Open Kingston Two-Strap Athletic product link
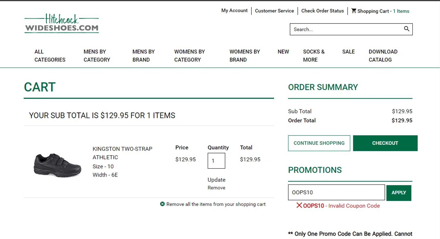Viewport: 440px width, 239px height. (x=122, y=153)
